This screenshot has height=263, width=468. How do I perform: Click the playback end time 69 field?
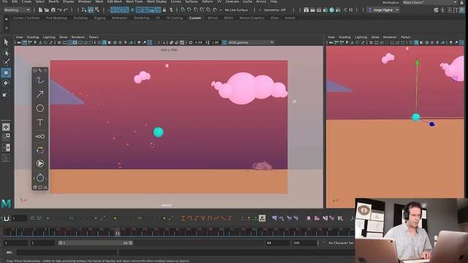click(x=278, y=243)
